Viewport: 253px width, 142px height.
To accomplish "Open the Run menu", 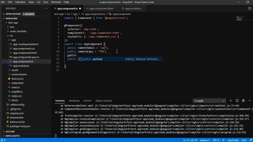I will point(46,2).
